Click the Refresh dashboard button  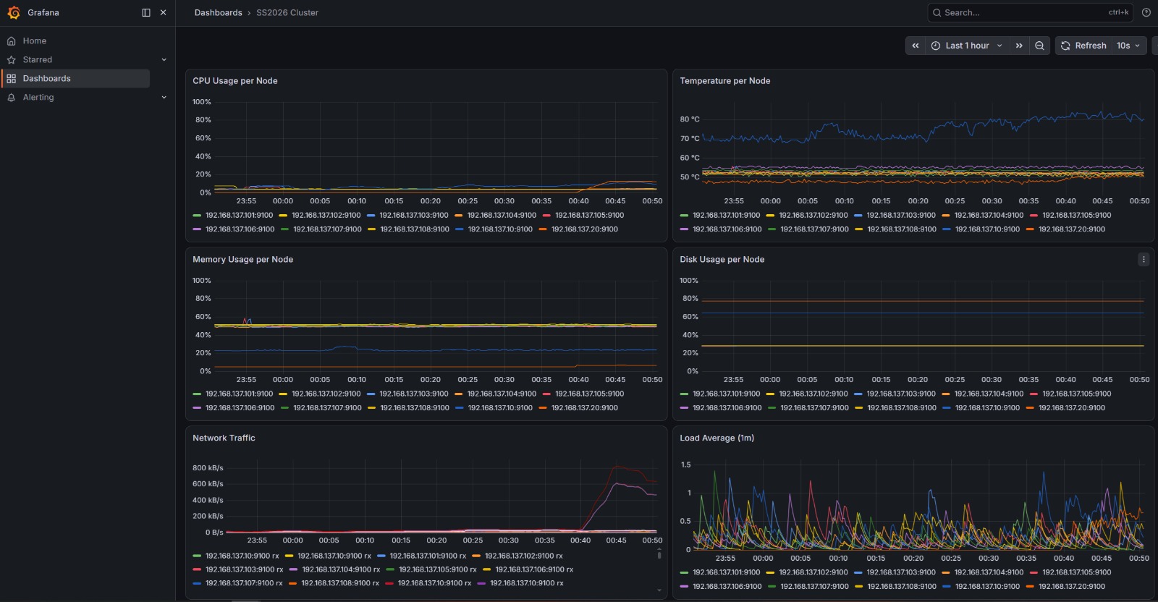pyautogui.click(x=1083, y=46)
